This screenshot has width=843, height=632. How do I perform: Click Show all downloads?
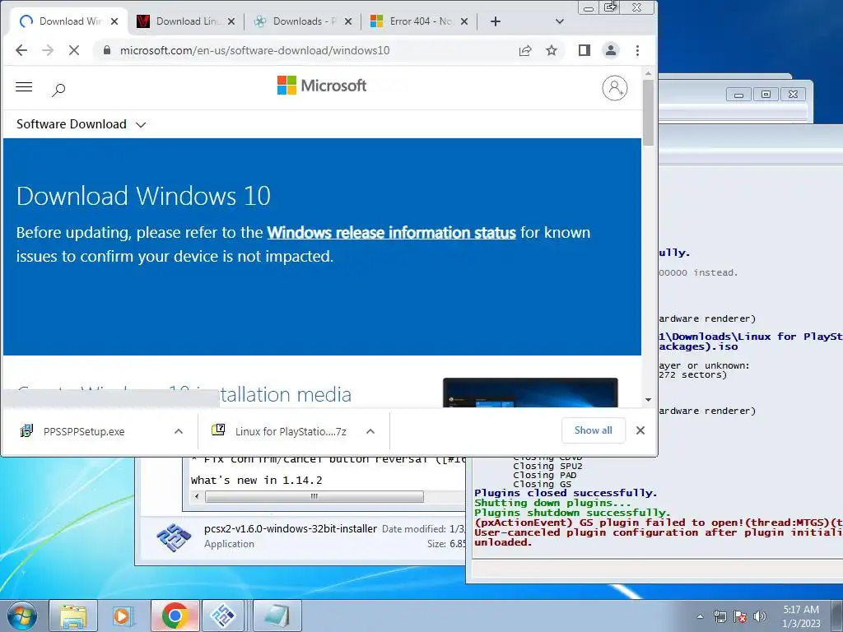tap(593, 430)
